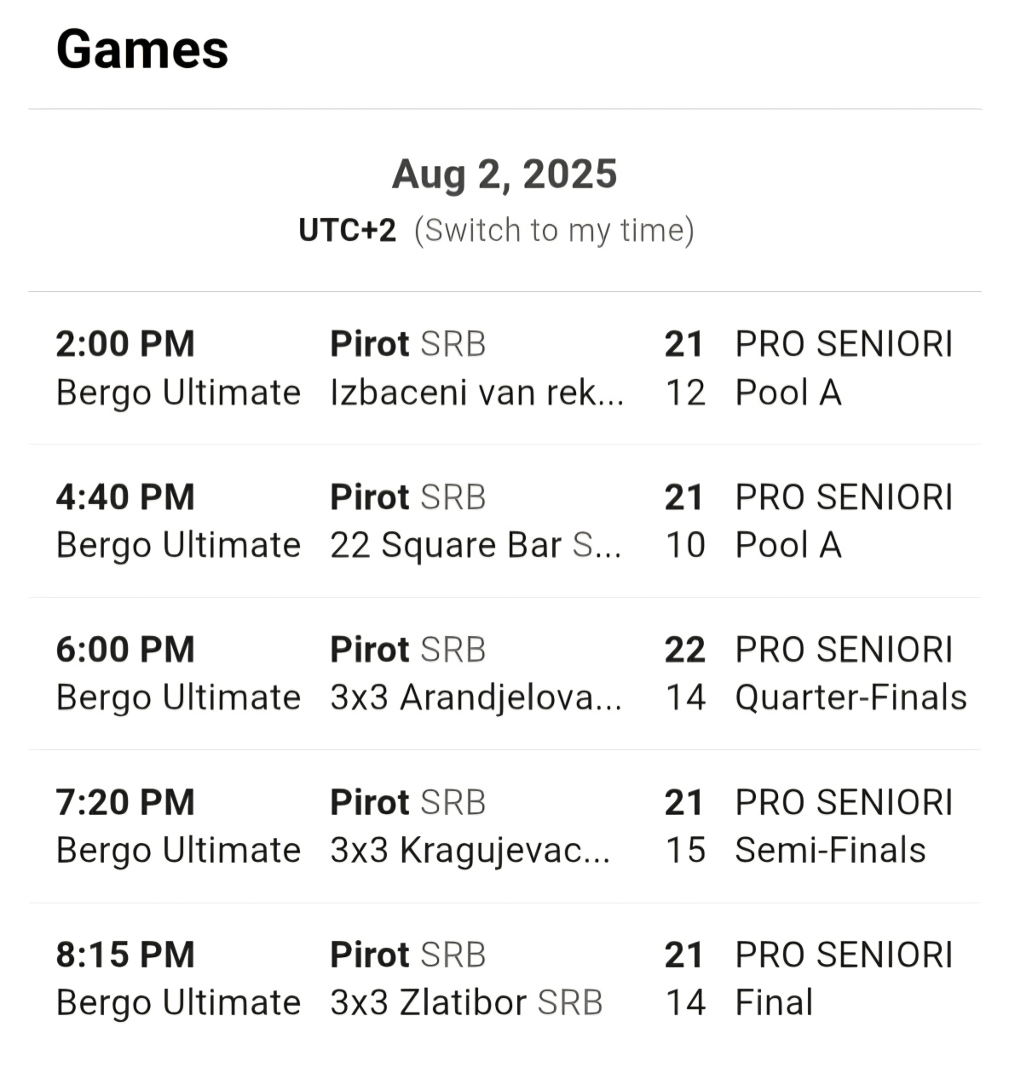Click the 6:00 PM game time
This screenshot has width=1009, height=1090.
point(125,651)
